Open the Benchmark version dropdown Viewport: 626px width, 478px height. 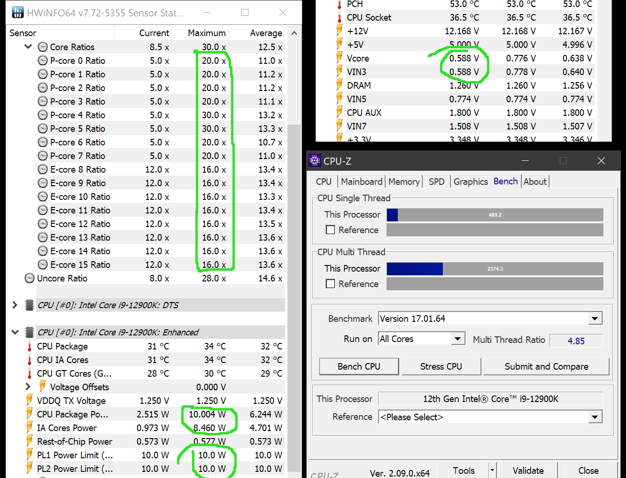pyautogui.click(x=595, y=319)
